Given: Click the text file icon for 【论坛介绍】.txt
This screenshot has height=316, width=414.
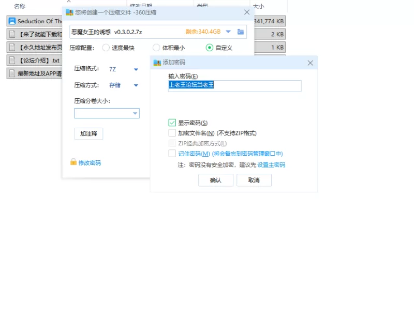Looking at the screenshot, I should [12, 60].
